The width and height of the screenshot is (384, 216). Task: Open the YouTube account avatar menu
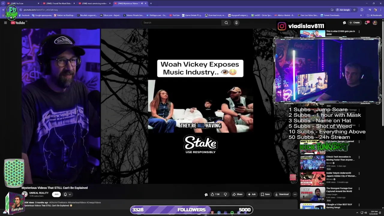pyautogui.click(x=375, y=22)
